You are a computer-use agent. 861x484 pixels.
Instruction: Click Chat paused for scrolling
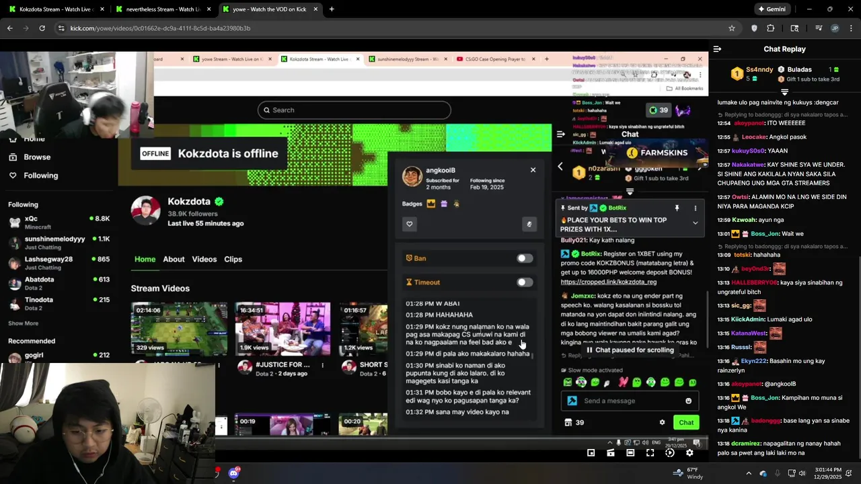coord(630,350)
